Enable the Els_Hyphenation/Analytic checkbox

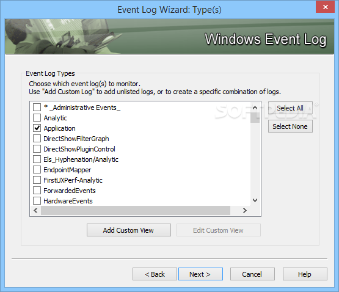pos(37,159)
